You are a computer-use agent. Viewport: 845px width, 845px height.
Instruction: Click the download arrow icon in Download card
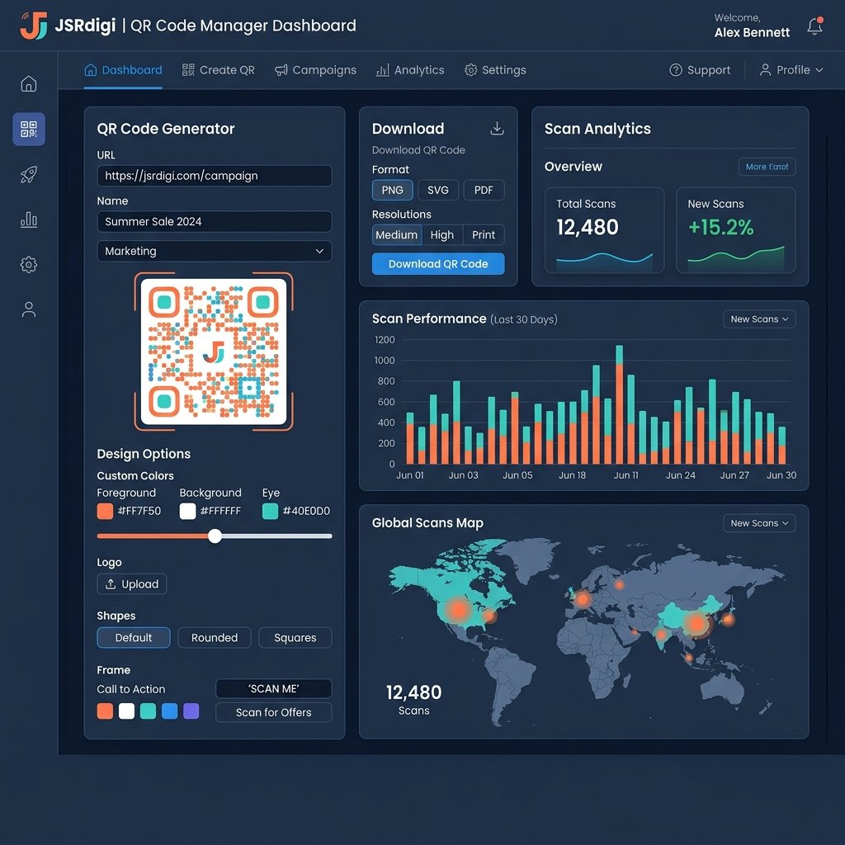pyautogui.click(x=497, y=128)
